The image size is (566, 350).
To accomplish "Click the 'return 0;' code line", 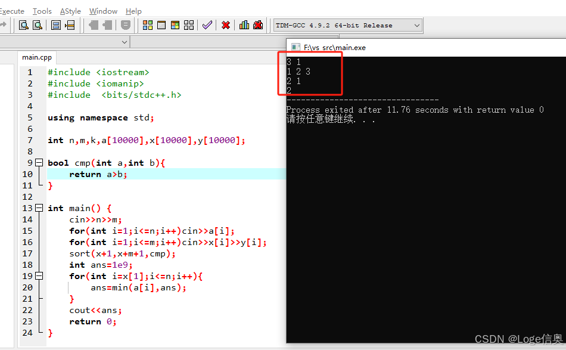I will click(x=93, y=321).
